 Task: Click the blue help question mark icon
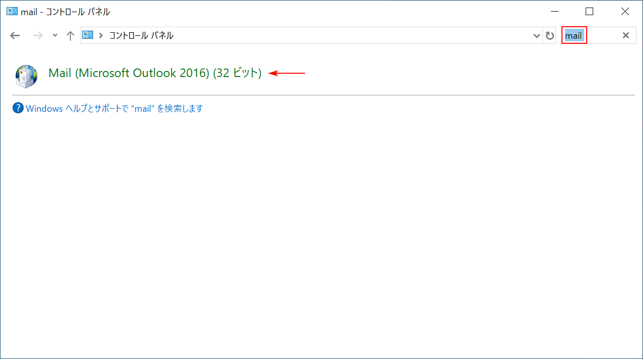[18, 108]
